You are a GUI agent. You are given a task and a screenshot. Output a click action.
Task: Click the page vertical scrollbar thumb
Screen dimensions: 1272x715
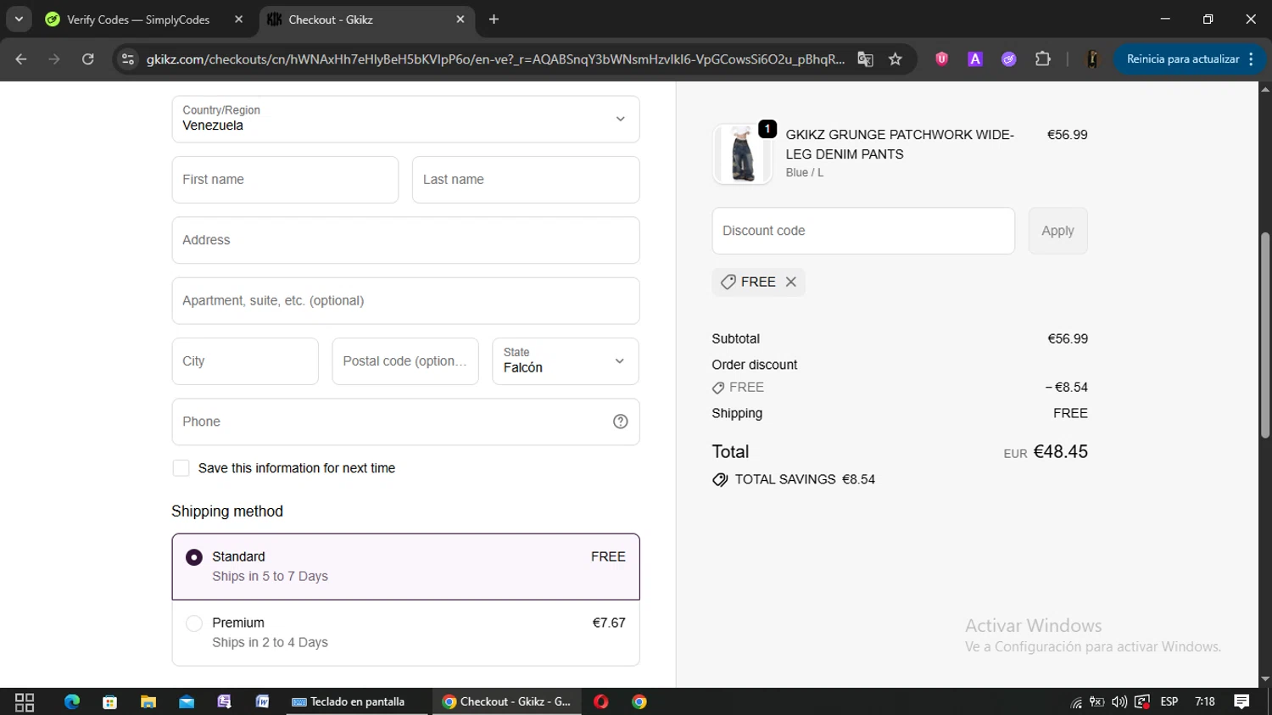(1265, 335)
